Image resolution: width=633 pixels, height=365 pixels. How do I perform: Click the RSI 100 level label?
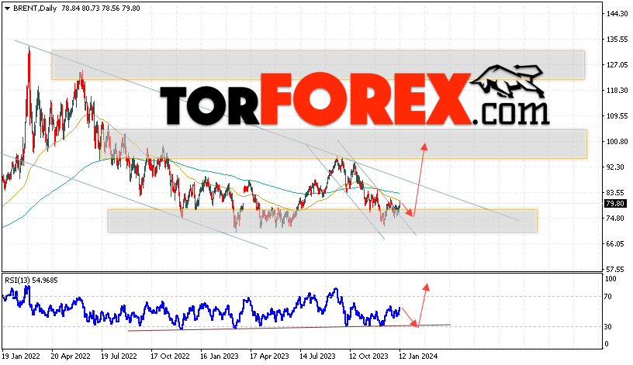611,279
